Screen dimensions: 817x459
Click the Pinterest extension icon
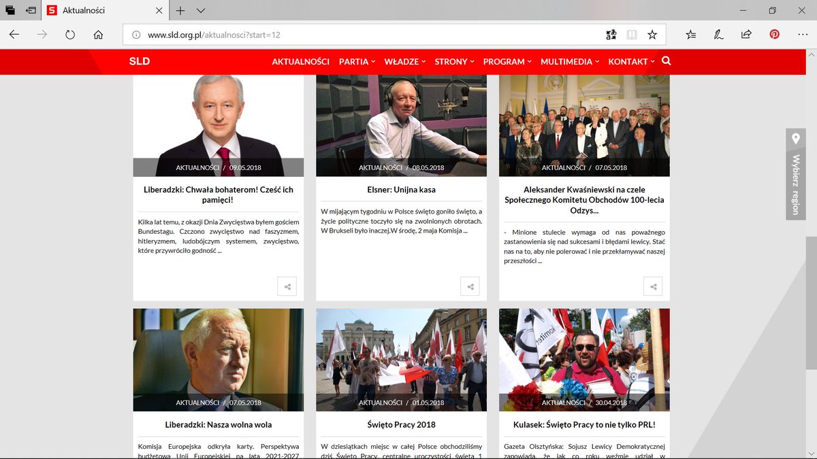pos(774,35)
